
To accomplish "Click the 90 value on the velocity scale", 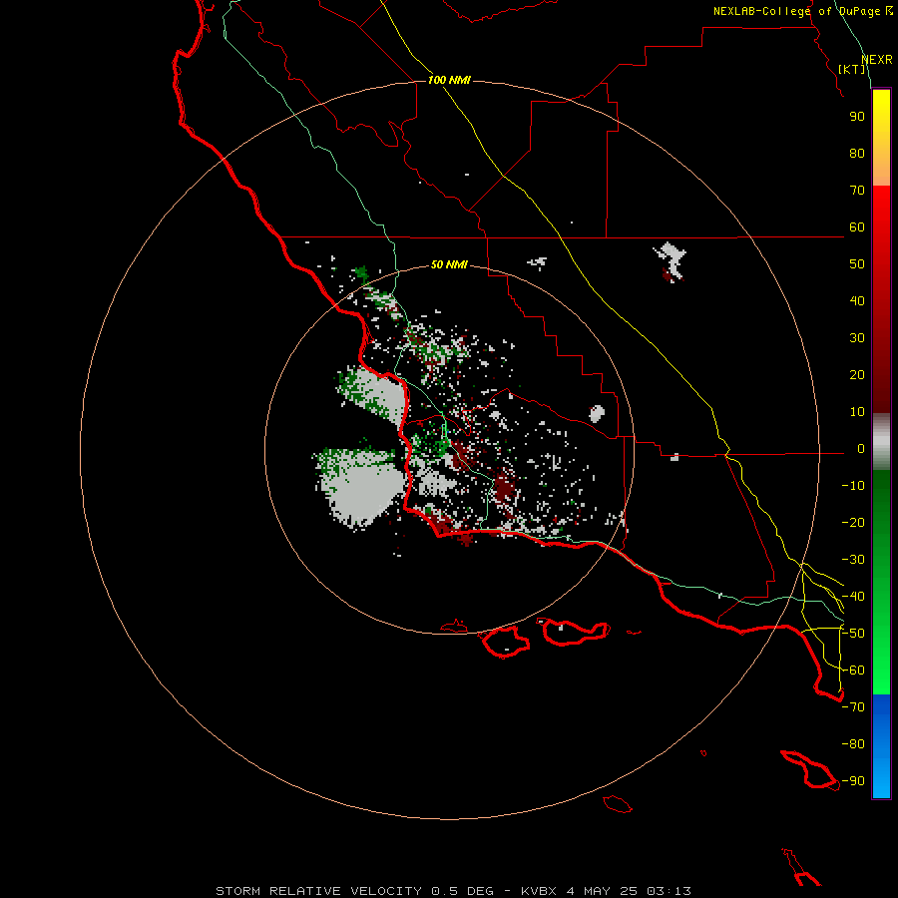I will click(x=857, y=117).
